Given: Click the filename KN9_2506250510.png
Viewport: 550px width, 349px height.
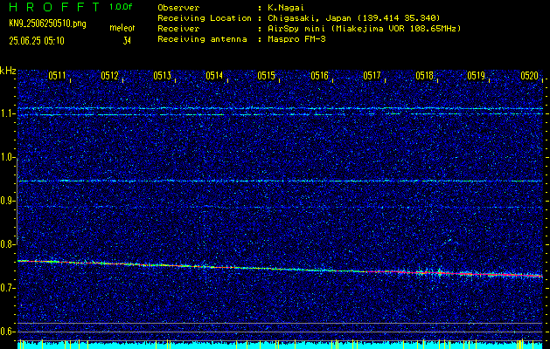Looking at the screenshot, I should tap(47, 24).
